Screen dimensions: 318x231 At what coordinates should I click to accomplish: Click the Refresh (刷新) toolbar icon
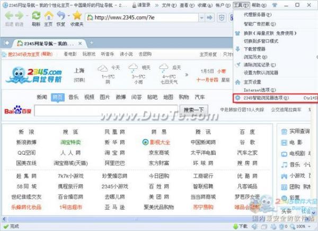point(36,15)
